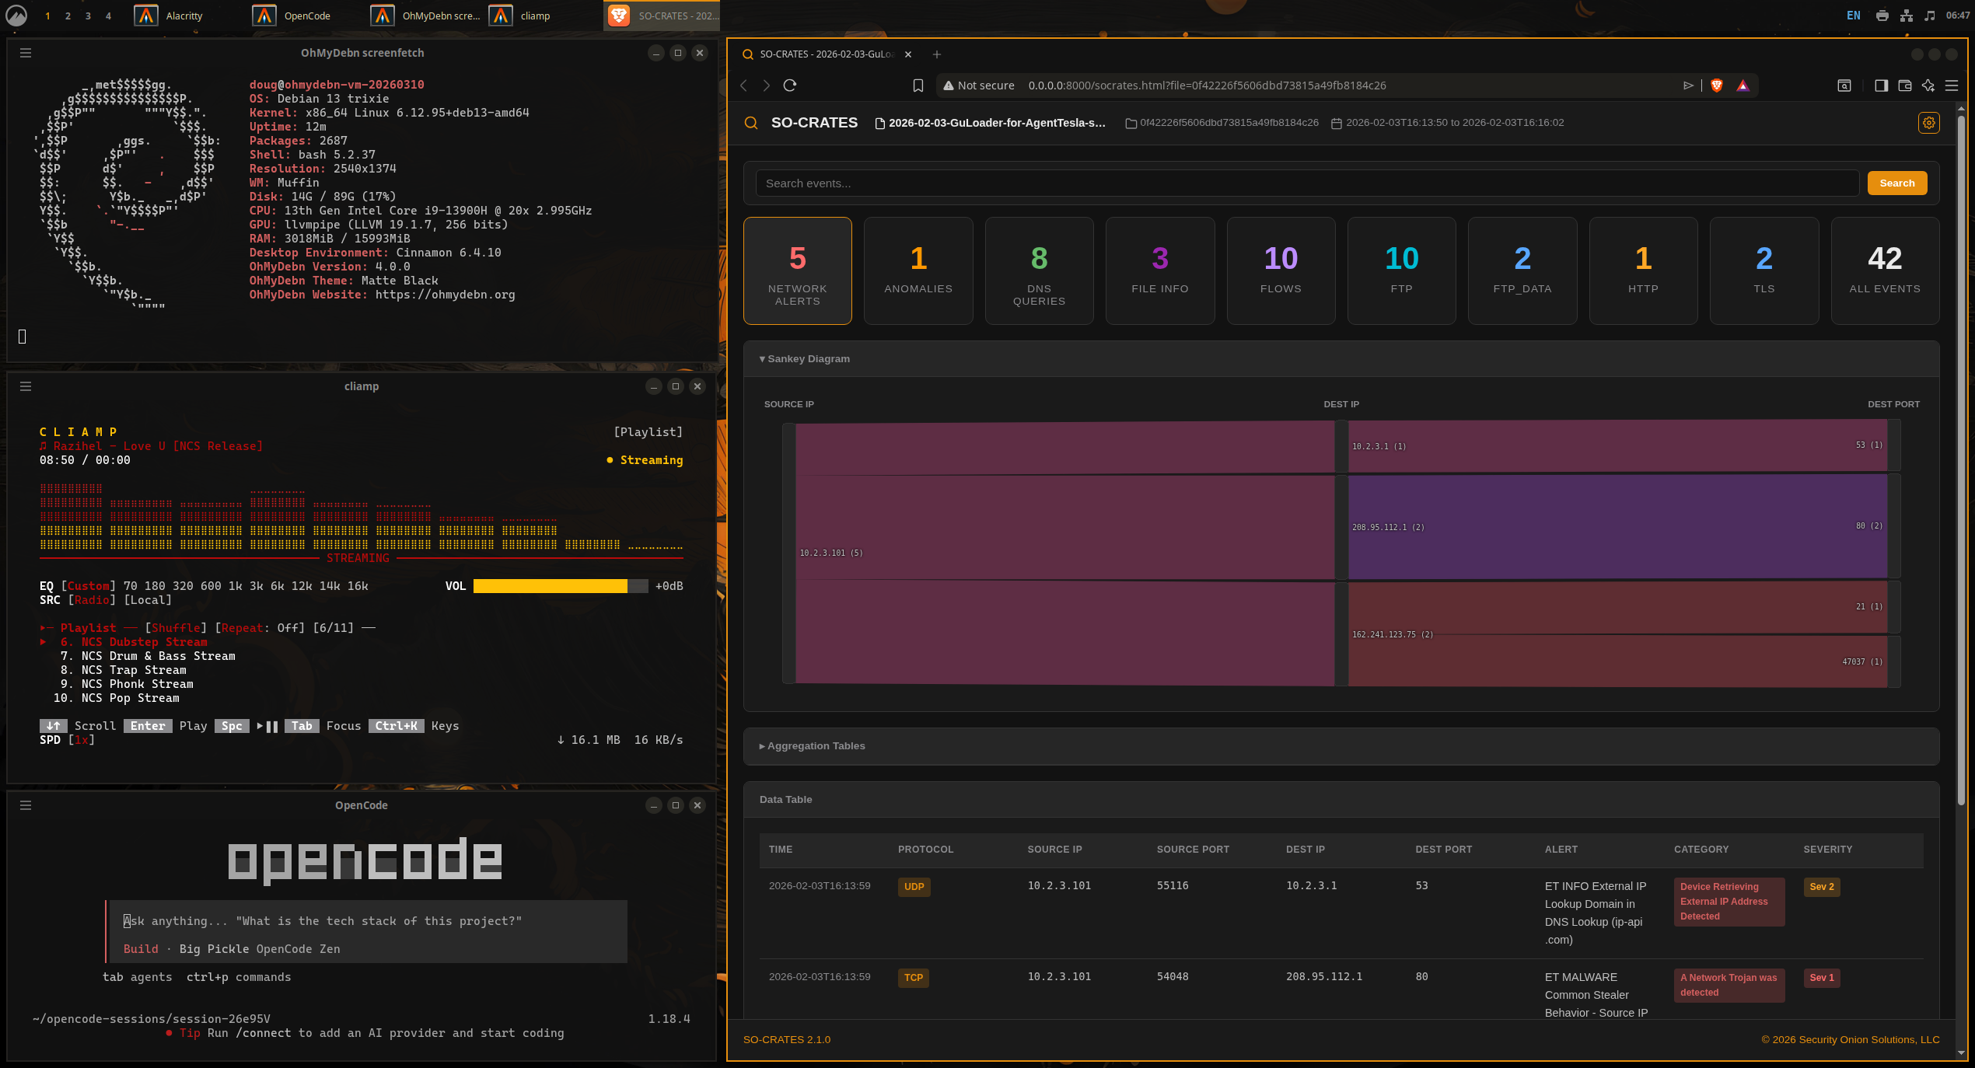Open the screenshot capture toolbar icon

tap(1844, 86)
